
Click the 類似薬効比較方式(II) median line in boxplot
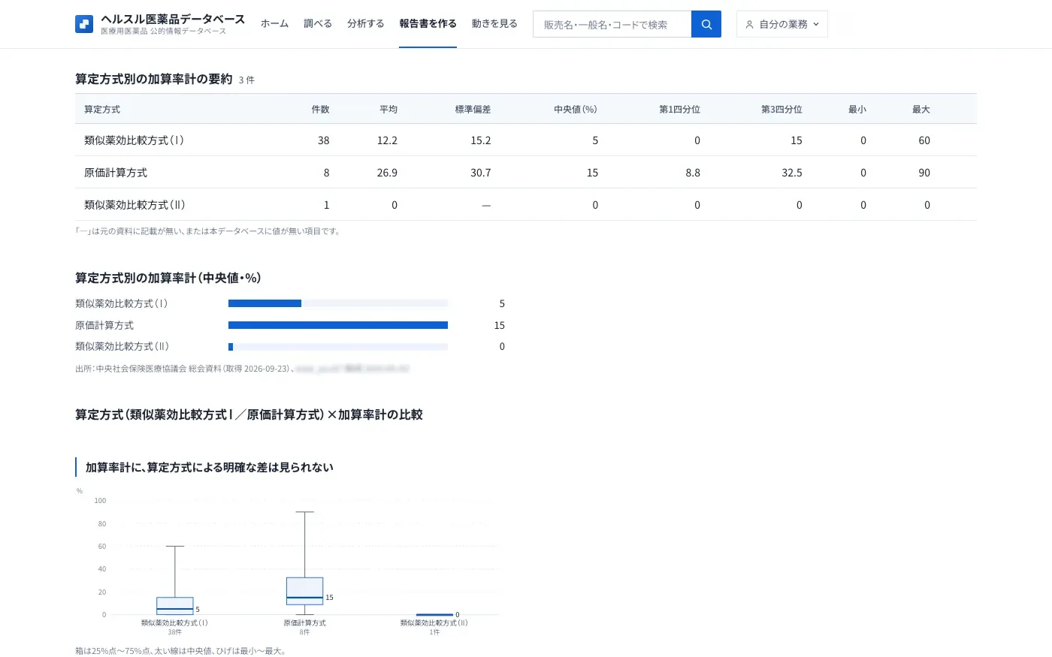tap(434, 615)
